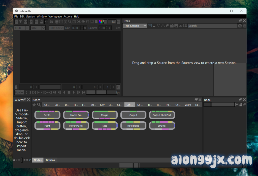Click the RGB color channels icon
This screenshot has width=258, height=176.
point(101,22)
